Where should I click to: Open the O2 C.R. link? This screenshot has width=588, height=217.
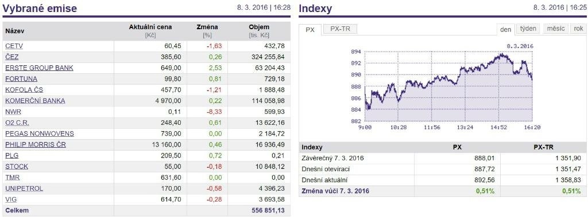17,123
